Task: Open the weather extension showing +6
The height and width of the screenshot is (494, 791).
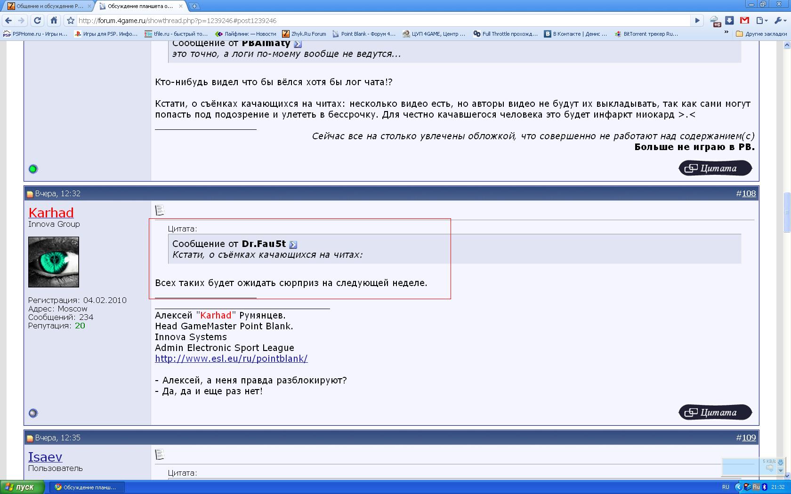Action: [x=715, y=21]
